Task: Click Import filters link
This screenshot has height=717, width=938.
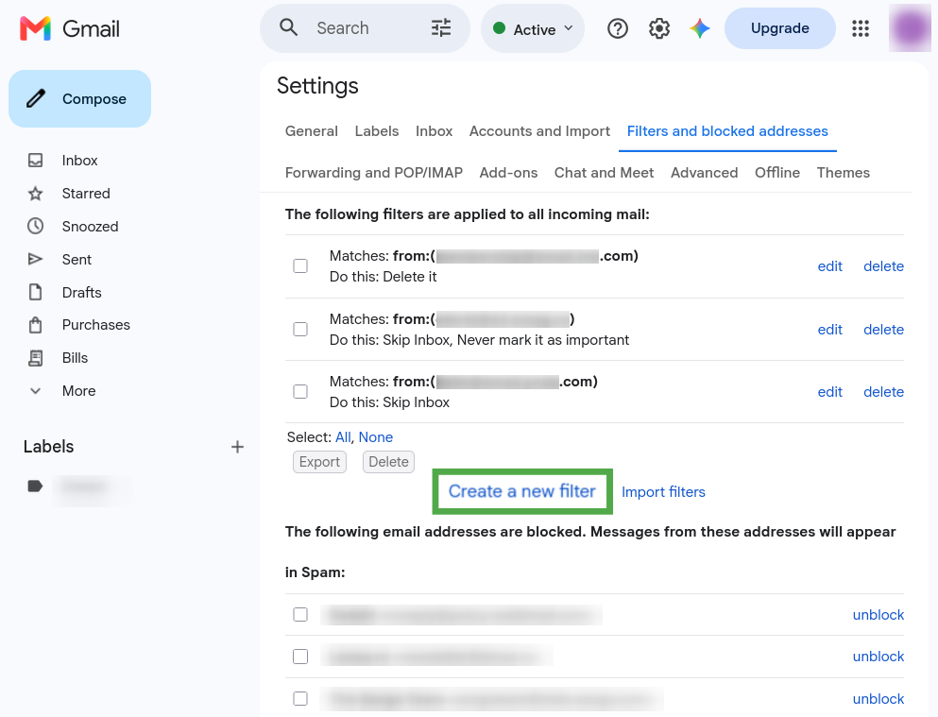Action: coord(663,491)
